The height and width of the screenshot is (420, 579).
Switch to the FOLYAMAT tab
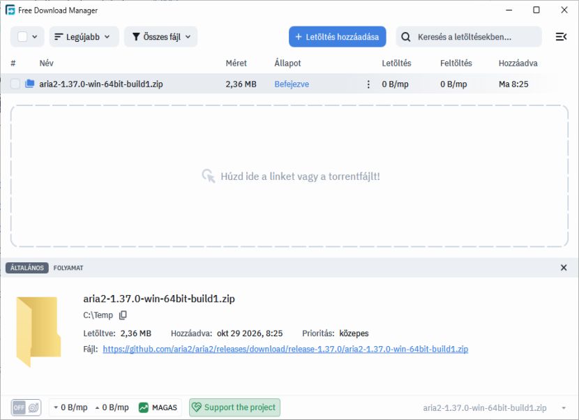(68, 268)
